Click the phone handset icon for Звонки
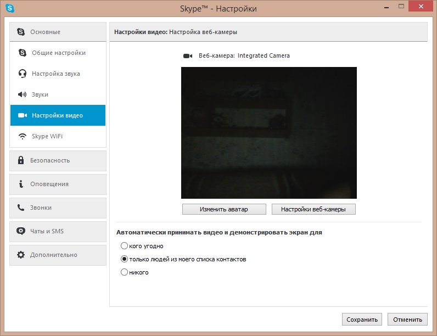 point(21,208)
